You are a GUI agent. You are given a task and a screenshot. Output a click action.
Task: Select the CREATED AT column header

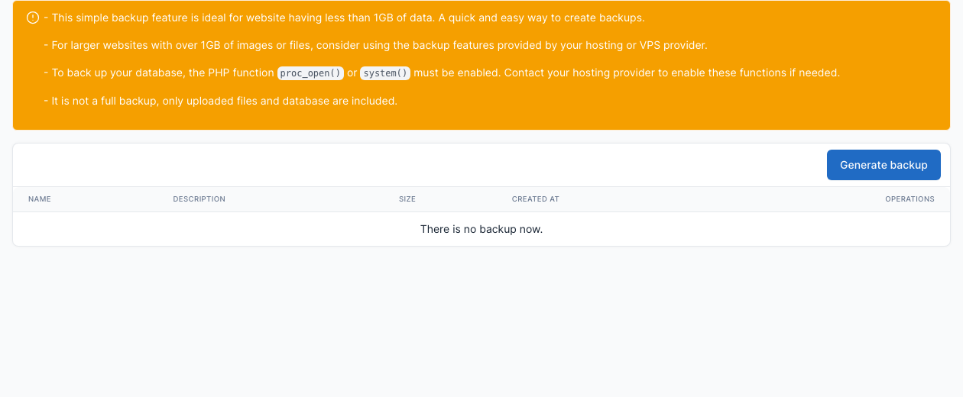click(536, 199)
